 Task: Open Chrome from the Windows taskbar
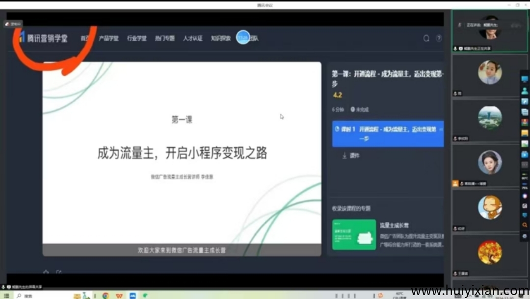pos(106,296)
